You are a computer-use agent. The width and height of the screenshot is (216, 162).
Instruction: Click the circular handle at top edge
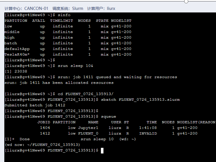point(186,1)
